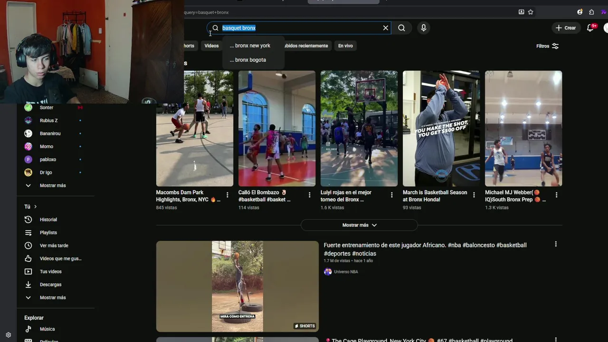Select the Subidos recientemente chip

pyautogui.click(x=306, y=46)
